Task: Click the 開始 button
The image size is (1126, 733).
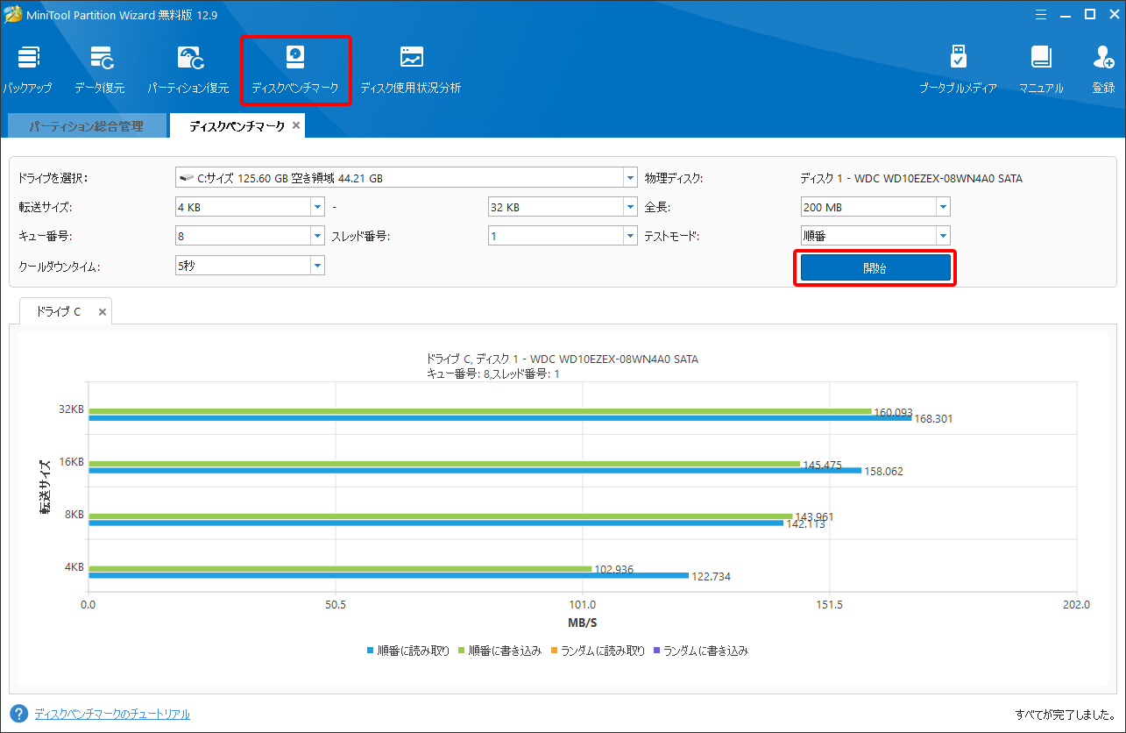Action: (875, 268)
